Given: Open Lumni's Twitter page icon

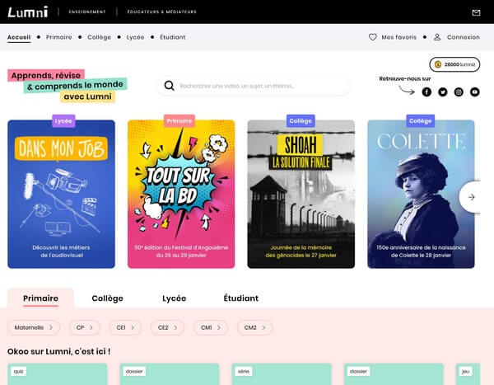Looking at the screenshot, I should 443,92.
